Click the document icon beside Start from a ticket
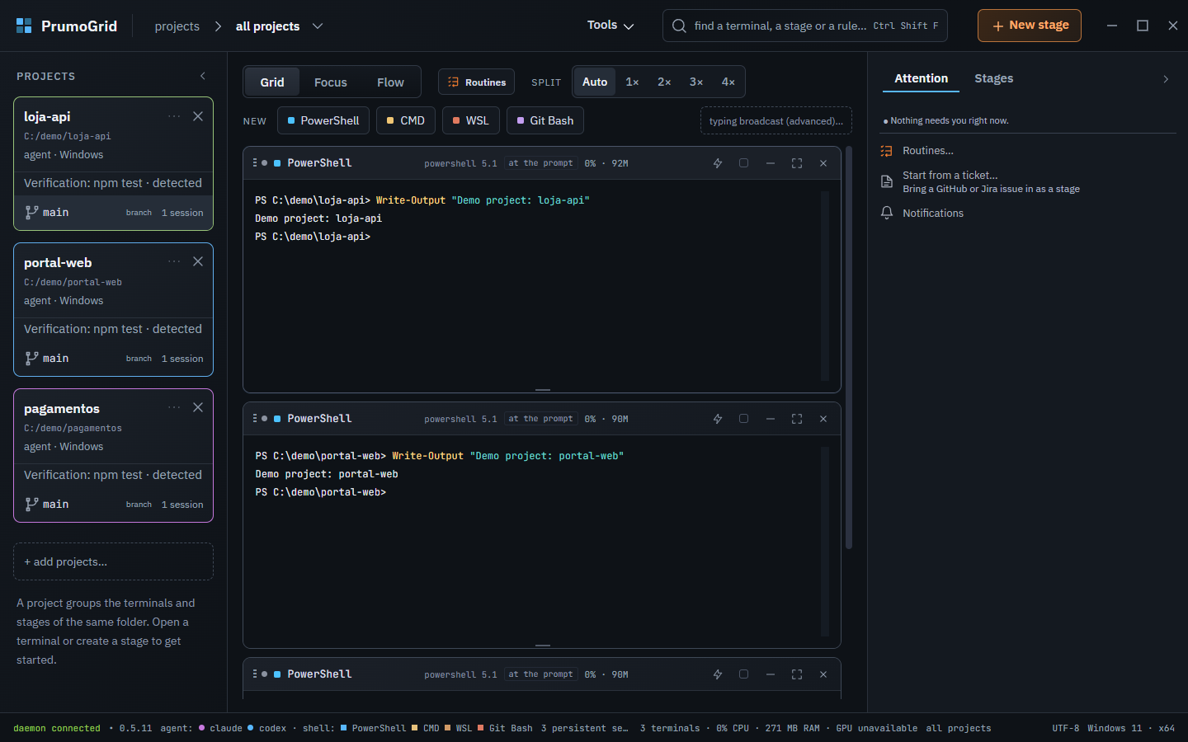1188x742 pixels. point(887,181)
